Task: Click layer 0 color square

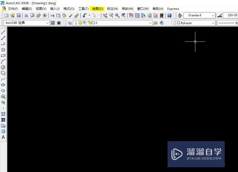Action: (93, 23)
